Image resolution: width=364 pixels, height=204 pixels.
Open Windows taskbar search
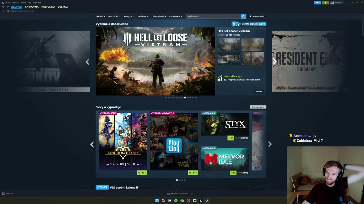(x=163, y=201)
